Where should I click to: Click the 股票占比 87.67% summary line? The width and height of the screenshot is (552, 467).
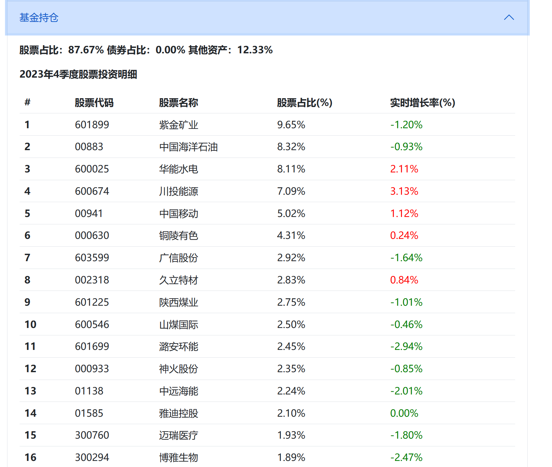click(146, 50)
